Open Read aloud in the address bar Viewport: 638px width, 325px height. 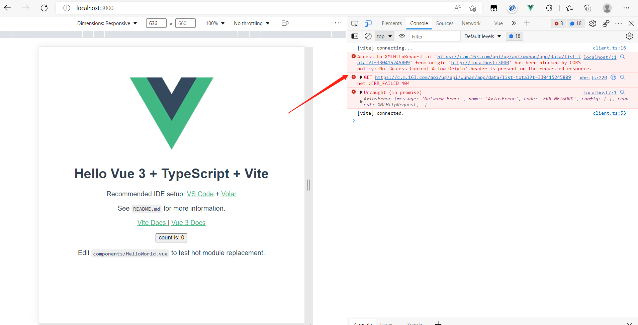457,8
